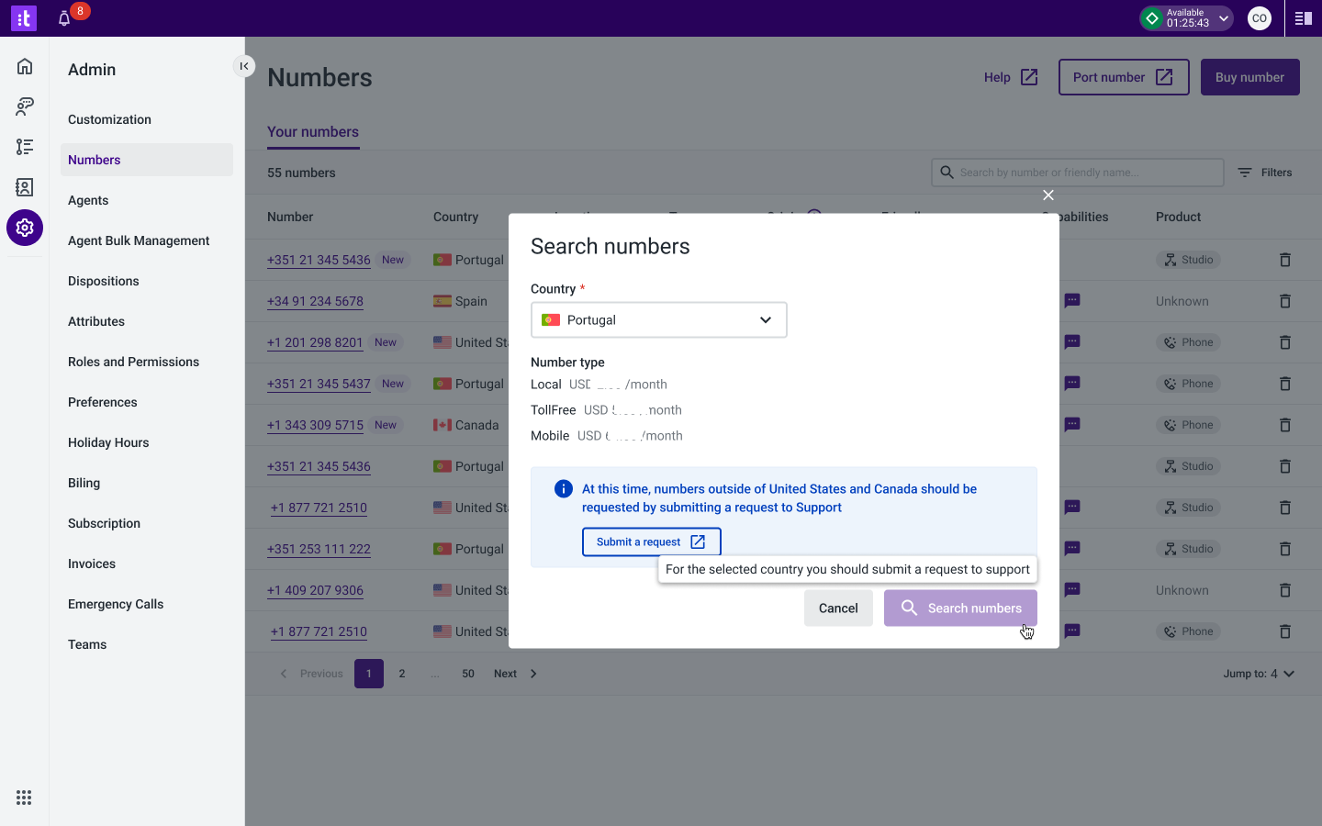Image resolution: width=1322 pixels, height=826 pixels.
Task: Delete the +34 91 234 5678 number via trash icon
Action: pyautogui.click(x=1284, y=301)
